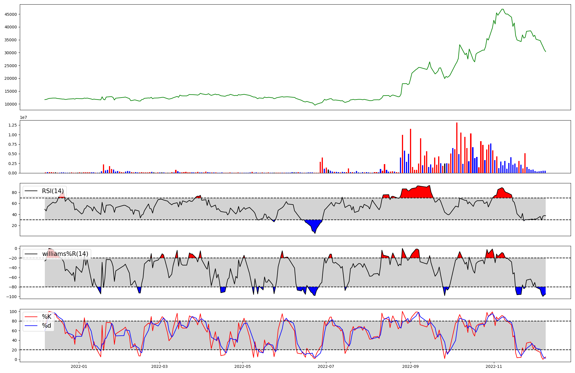Click the 2022-03 x-axis tick label
Screen dimensions: 575x373
click(159, 366)
